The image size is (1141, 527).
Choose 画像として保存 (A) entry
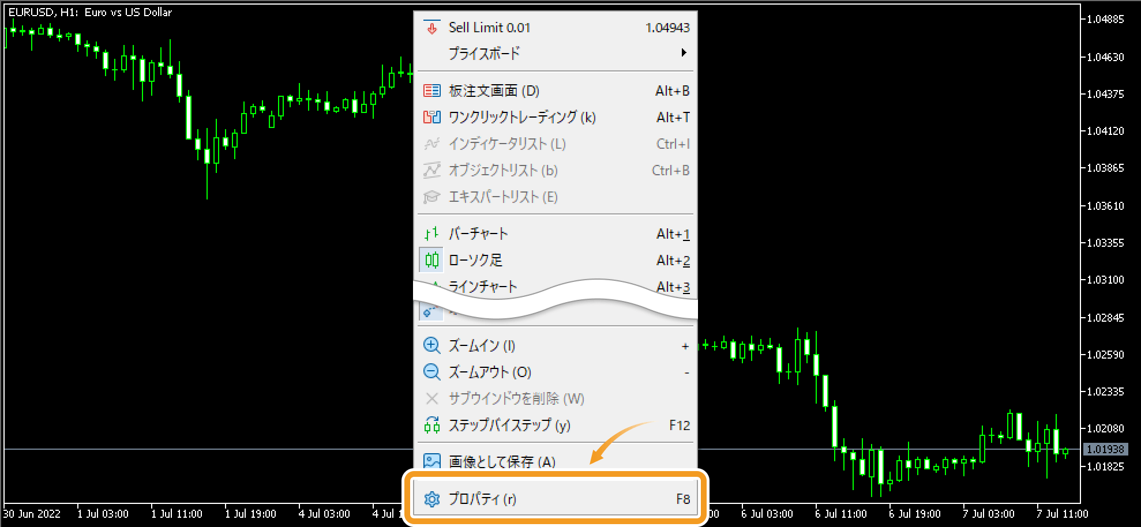pos(556,461)
